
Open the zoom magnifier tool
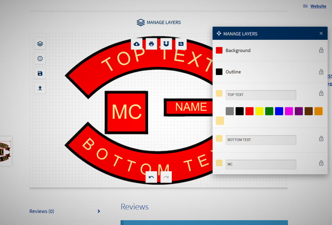tap(181, 44)
